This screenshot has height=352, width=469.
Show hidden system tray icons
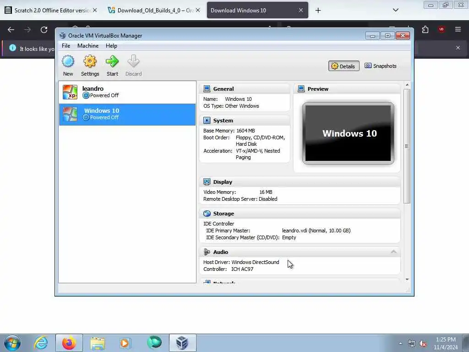[400, 344]
